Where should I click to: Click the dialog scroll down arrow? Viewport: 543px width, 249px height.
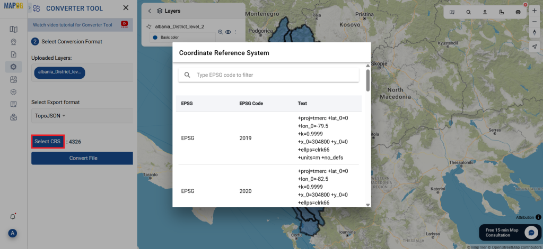pos(368,205)
